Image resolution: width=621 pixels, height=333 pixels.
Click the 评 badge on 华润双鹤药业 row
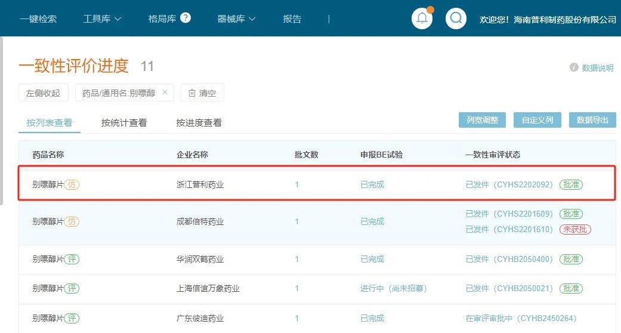[72, 259]
